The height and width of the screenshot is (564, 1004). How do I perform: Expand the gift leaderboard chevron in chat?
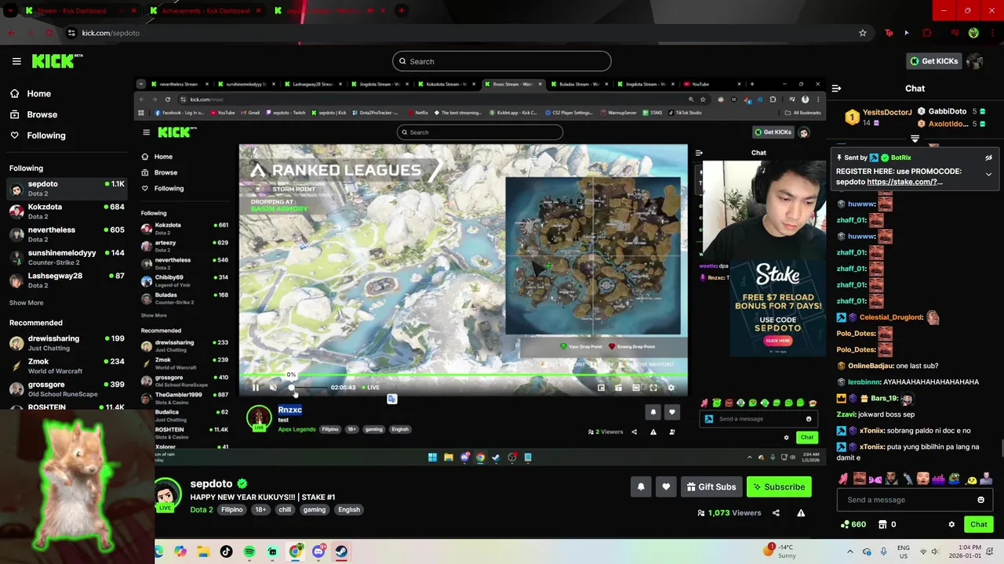coord(915,139)
